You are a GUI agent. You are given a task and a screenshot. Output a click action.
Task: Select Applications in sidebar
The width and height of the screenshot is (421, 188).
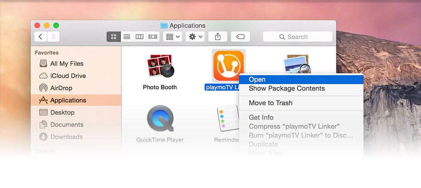coord(76,100)
